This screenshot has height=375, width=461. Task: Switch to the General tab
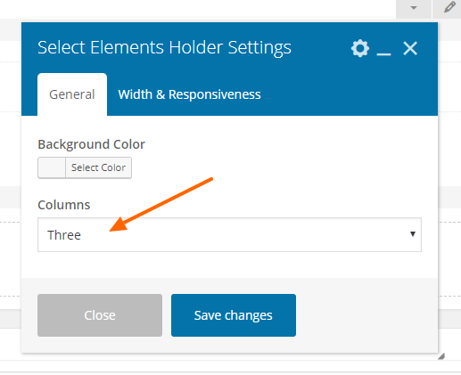click(72, 94)
